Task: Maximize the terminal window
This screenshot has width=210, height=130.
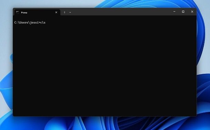Action: pyautogui.click(x=183, y=12)
